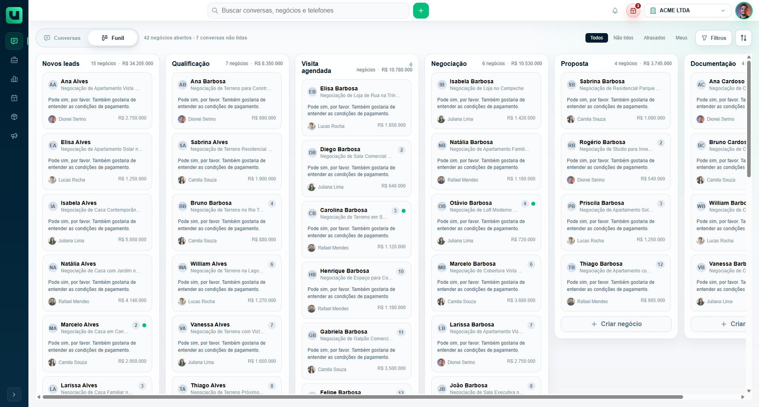Open Gabriela Barbosa deal card
759x407 pixels.
356,351
